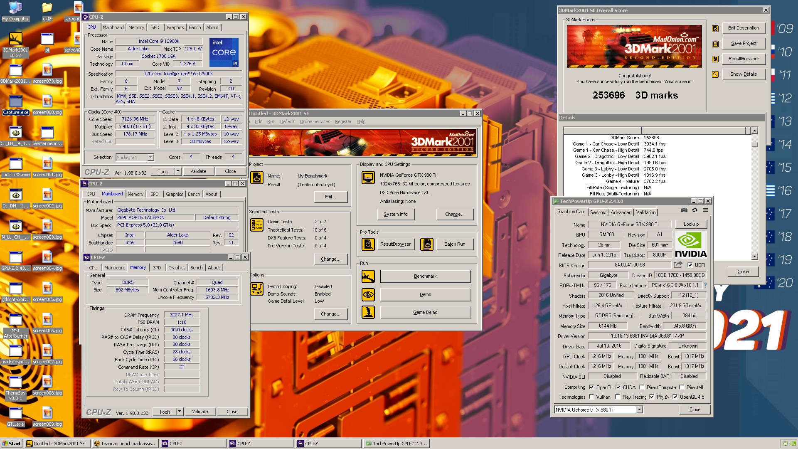The width and height of the screenshot is (798, 449).
Task: Open GTL.exe desktop icon
Action: pyautogui.click(x=15, y=417)
